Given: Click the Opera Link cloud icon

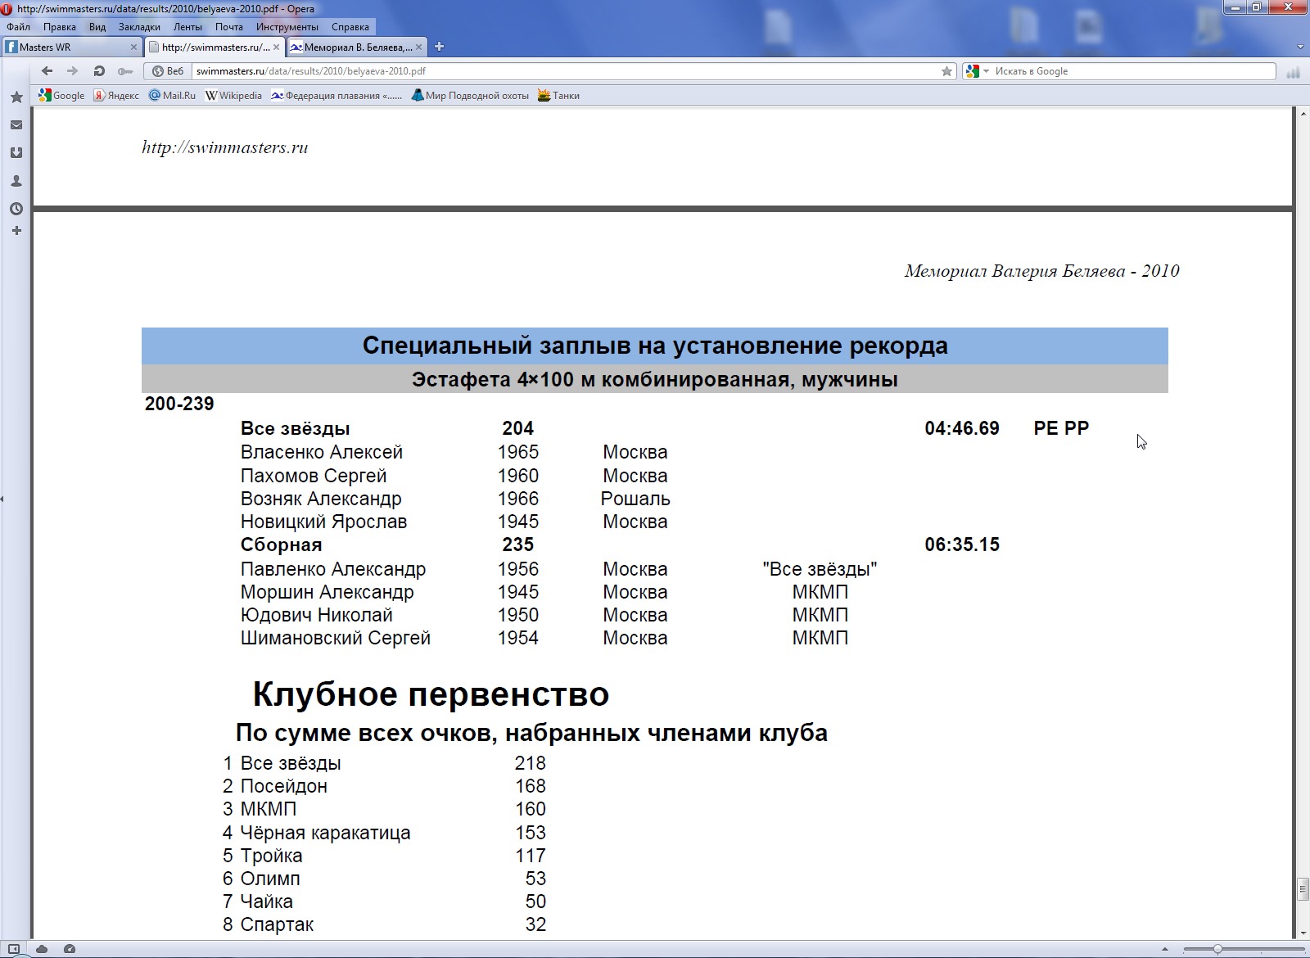Looking at the screenshot, I should pyautogui.click(x=42, y=950).
